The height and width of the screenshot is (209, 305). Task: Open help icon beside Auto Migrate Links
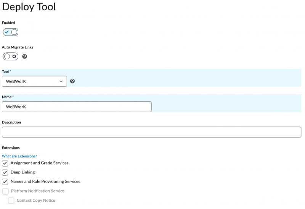pos(24,57)
